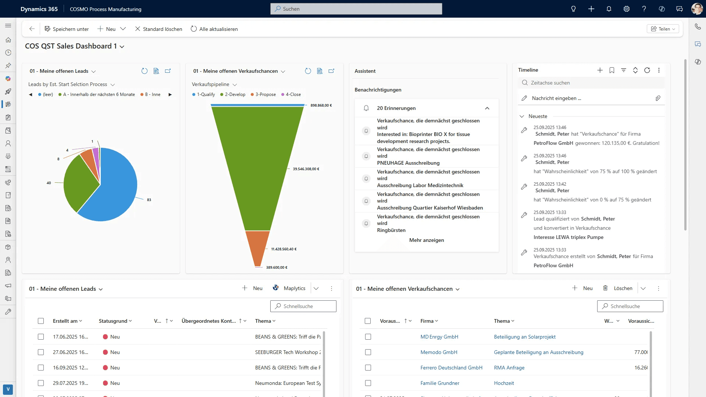
Task: Click Mehr anzeigen in Assistent
Action: (x=427, y=240)
